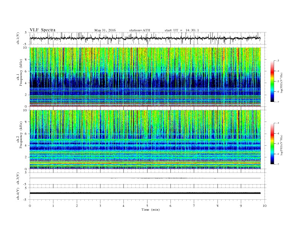Click the time axis tick label "5"
Viewport: 298px width, 231px height.
(x=147, y=206)
